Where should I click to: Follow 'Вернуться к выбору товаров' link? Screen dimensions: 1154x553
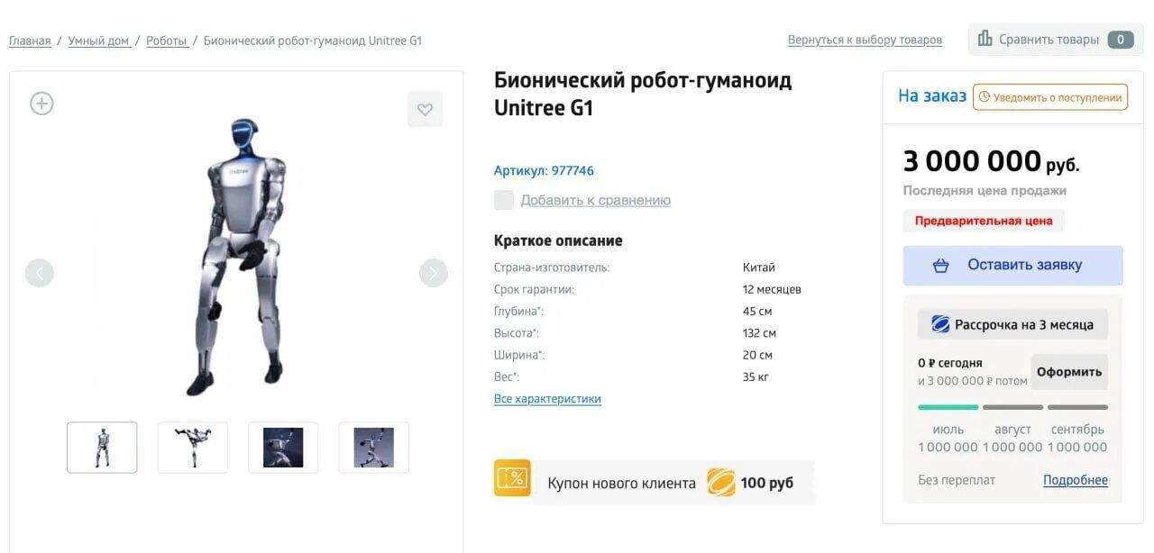click(x=865, y=41)
